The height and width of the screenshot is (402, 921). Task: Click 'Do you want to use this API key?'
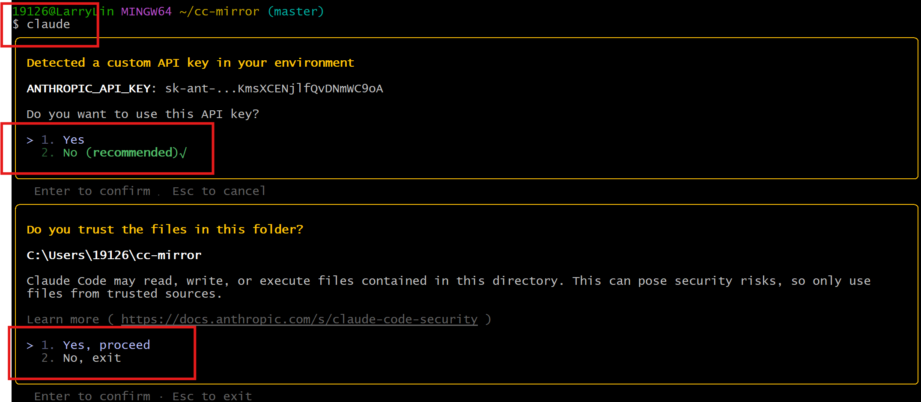(x=143, y=114)
